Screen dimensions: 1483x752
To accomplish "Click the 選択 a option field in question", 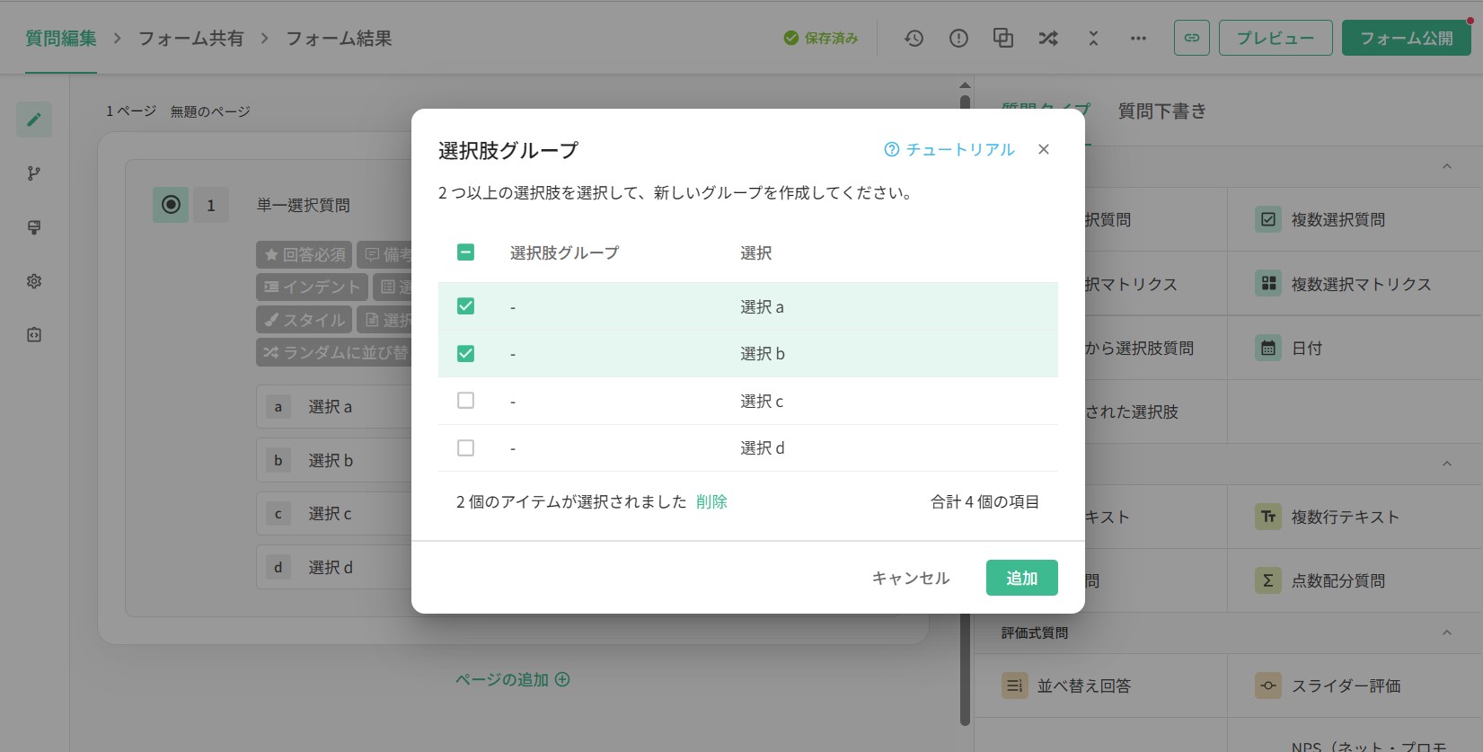I will point(334,407).
